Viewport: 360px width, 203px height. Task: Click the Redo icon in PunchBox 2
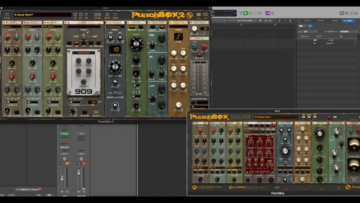point(206,15)
